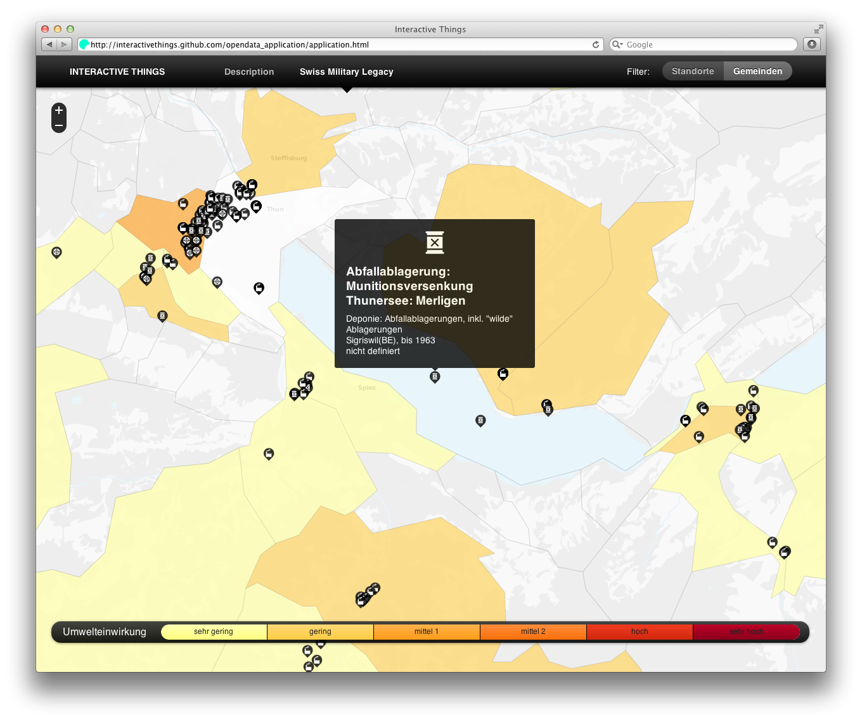Click the tooltip text 'nicht definiert'
Viewport: 862px width, 722px height.
click(x=373, y=351)
